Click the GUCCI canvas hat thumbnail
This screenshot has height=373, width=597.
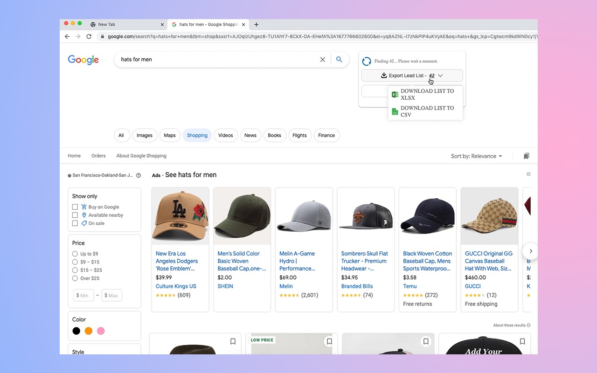pos(489,216)
